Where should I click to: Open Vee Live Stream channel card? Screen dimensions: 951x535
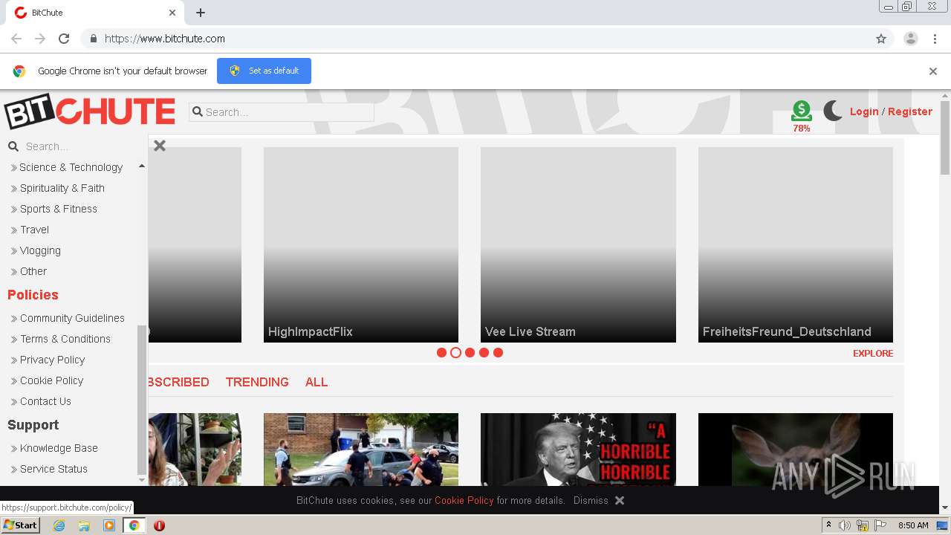coord(578,244)
